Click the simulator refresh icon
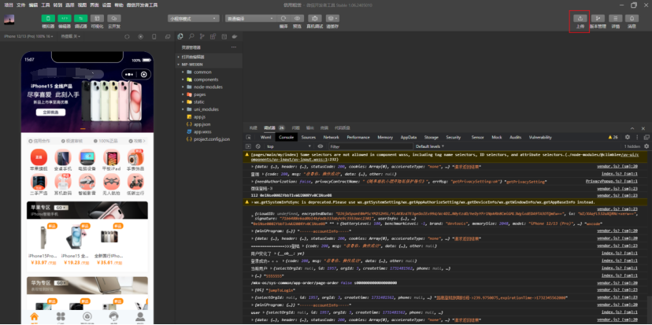 [128, 36]
